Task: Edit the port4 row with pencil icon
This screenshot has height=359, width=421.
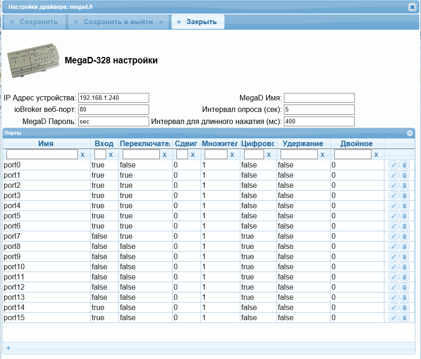Action: [x=393, y=206]
